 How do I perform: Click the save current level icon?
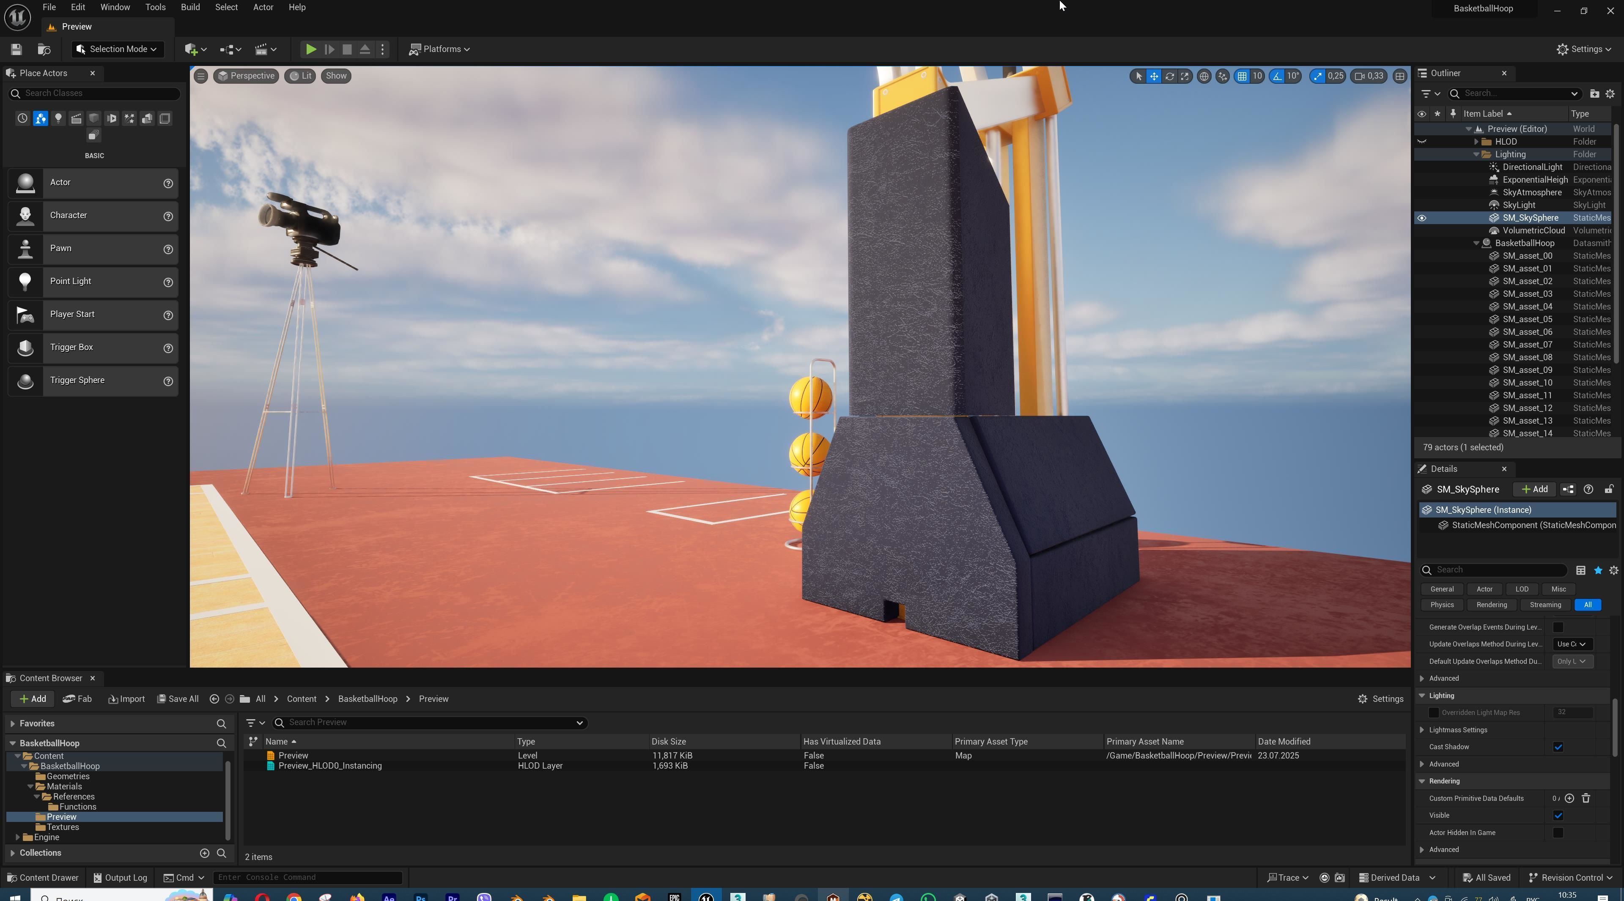pos(16,49)
